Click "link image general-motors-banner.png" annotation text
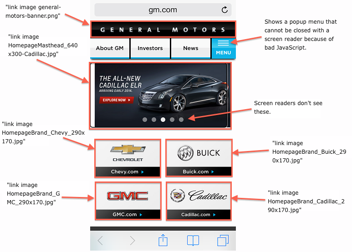 33,11
